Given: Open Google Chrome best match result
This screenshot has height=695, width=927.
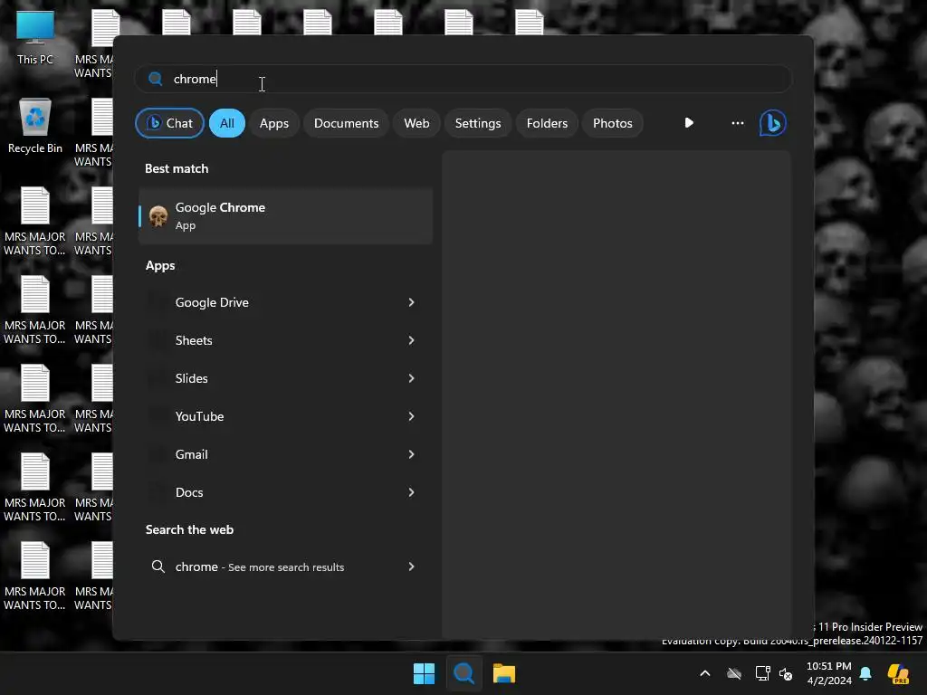Looking at the screenshot, I should pos(285,215).
